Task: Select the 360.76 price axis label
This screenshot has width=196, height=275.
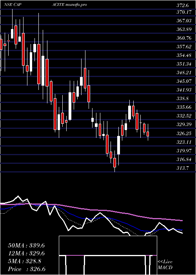Action: pos(184,38)
